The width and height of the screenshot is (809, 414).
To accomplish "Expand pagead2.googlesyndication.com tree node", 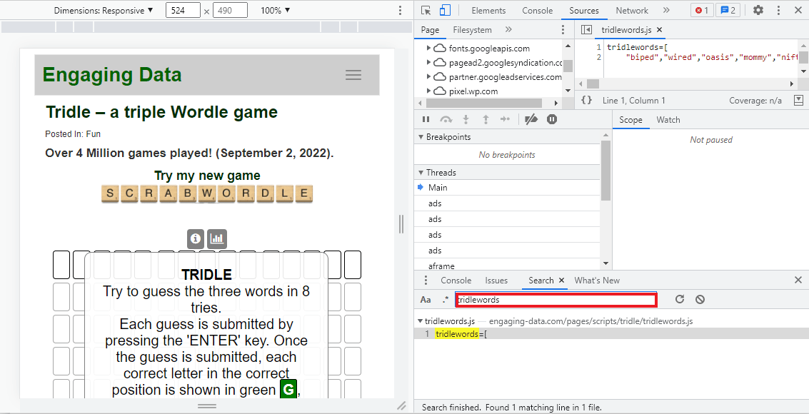I will pos(428,63).
